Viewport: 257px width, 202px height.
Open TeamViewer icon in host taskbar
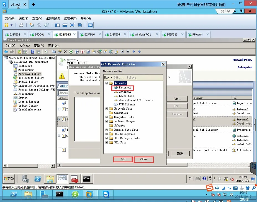[106, 195]
